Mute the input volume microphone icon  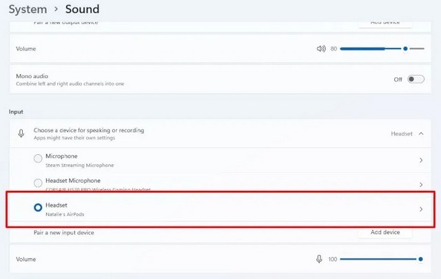pos(319,259)
